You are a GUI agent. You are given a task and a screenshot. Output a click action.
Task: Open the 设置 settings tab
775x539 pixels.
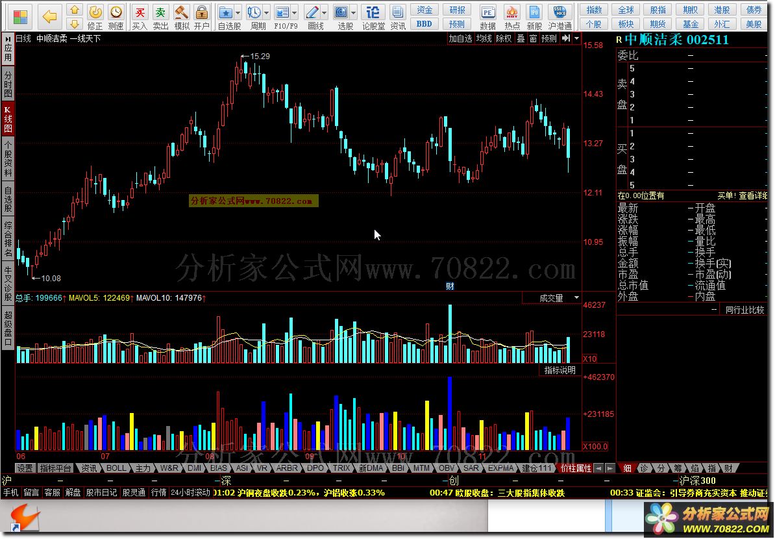click(25, 468)
